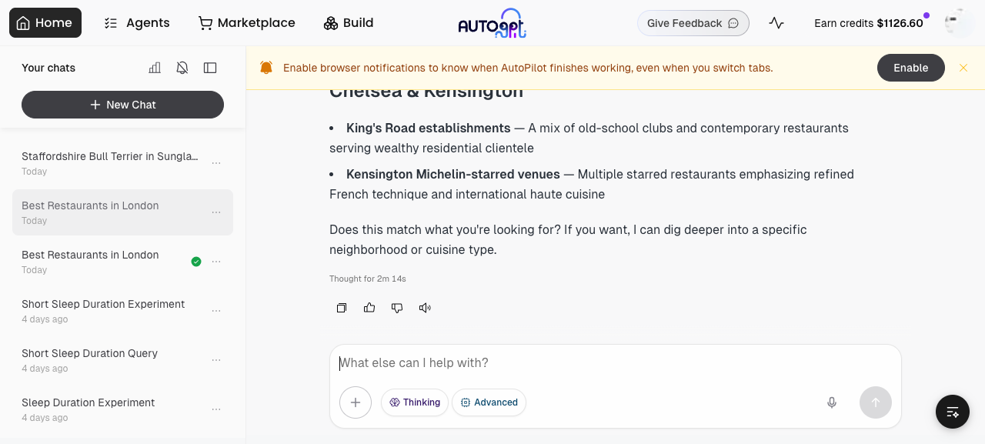This screenshot has height=444, width=985.
Task: Give the response a thumbs up
Action: coord(369,308)
